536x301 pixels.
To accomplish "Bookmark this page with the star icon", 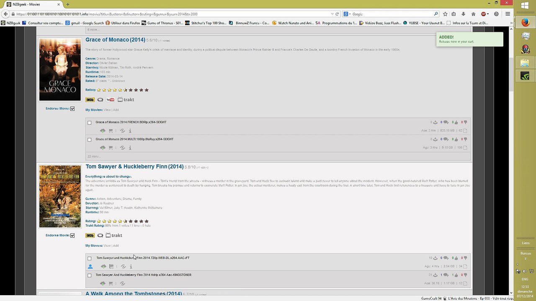I will click(x=445, y=14).
